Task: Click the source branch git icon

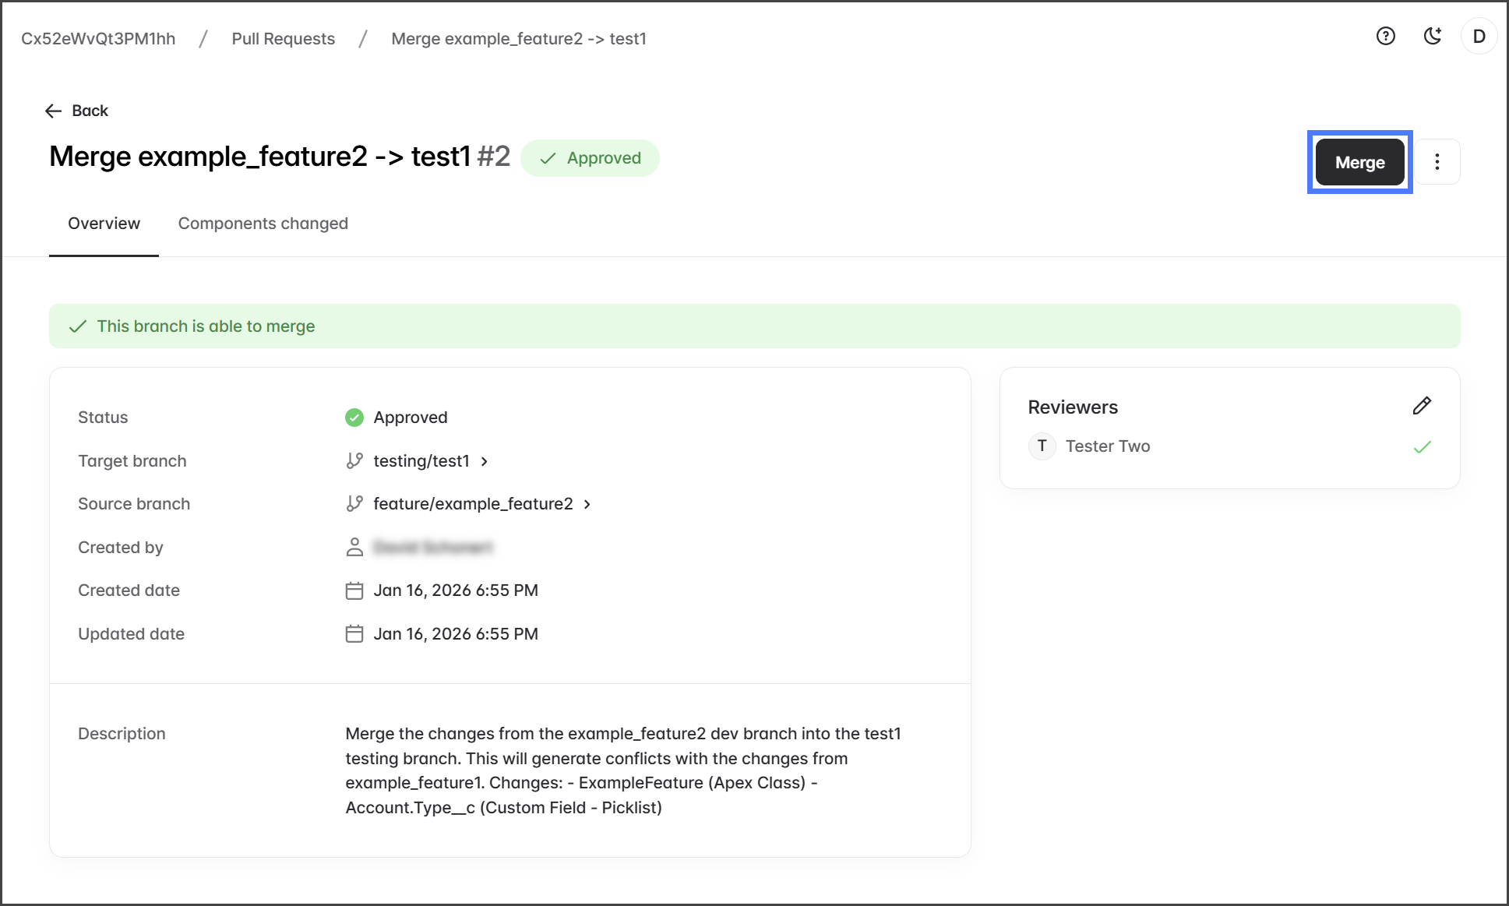Action: (354, 504)
